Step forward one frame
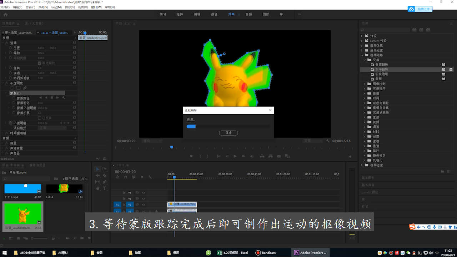Screen dimensions: 457x257 click(244, 156)
